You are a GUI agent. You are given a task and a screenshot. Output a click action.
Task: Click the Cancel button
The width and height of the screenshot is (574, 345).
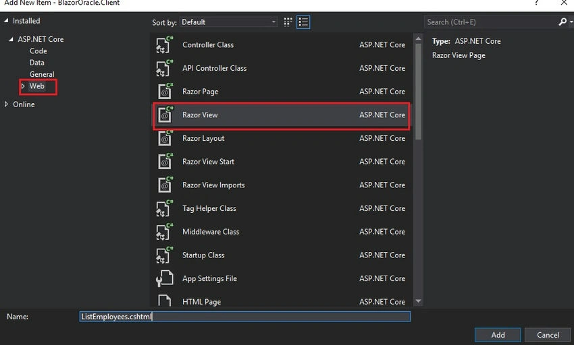click(548, 335)
